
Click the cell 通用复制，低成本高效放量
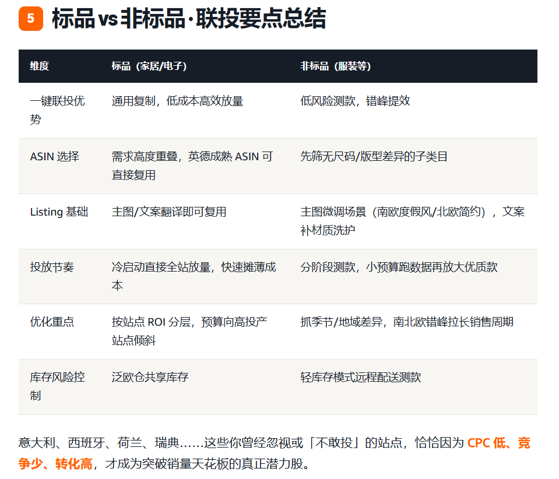177,101
